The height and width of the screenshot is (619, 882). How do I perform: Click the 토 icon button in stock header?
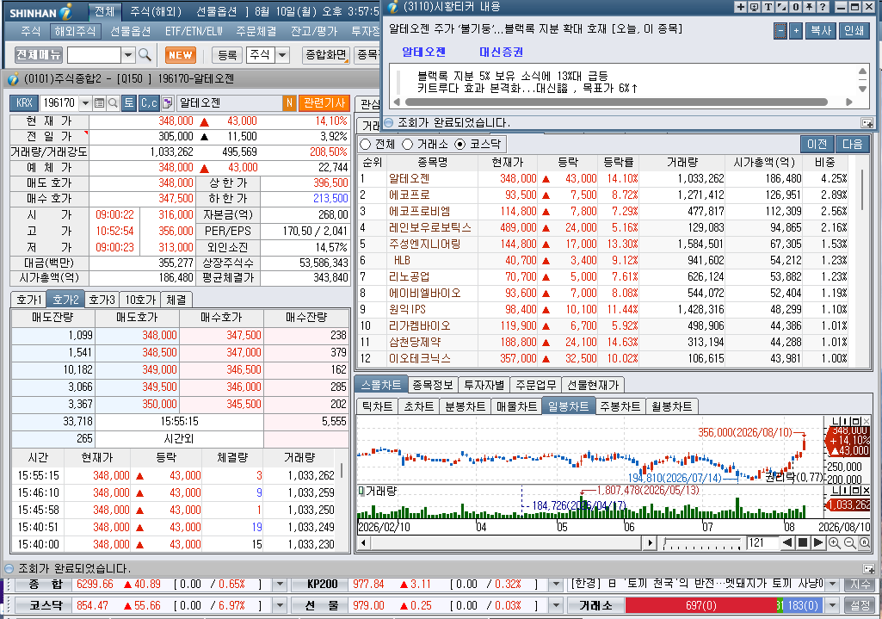129,103
